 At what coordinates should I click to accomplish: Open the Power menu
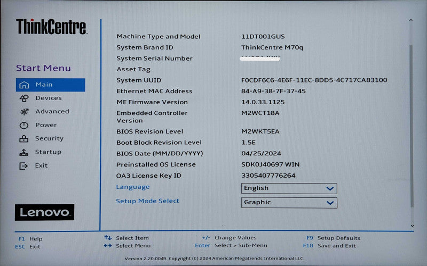(46, 125)
